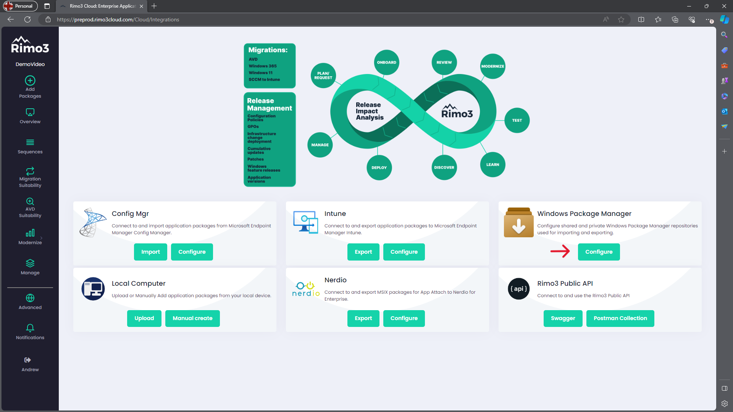This screenshot has width=733, height=412.
Task: Open the Manage sidebar item
Action: click(x=30, y=267)
